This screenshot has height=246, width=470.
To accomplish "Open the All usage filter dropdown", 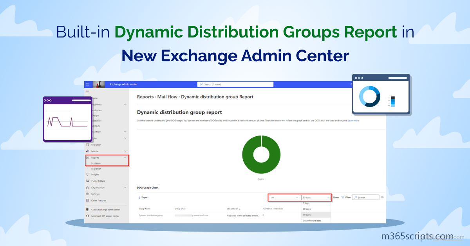I will coord(284,198).
